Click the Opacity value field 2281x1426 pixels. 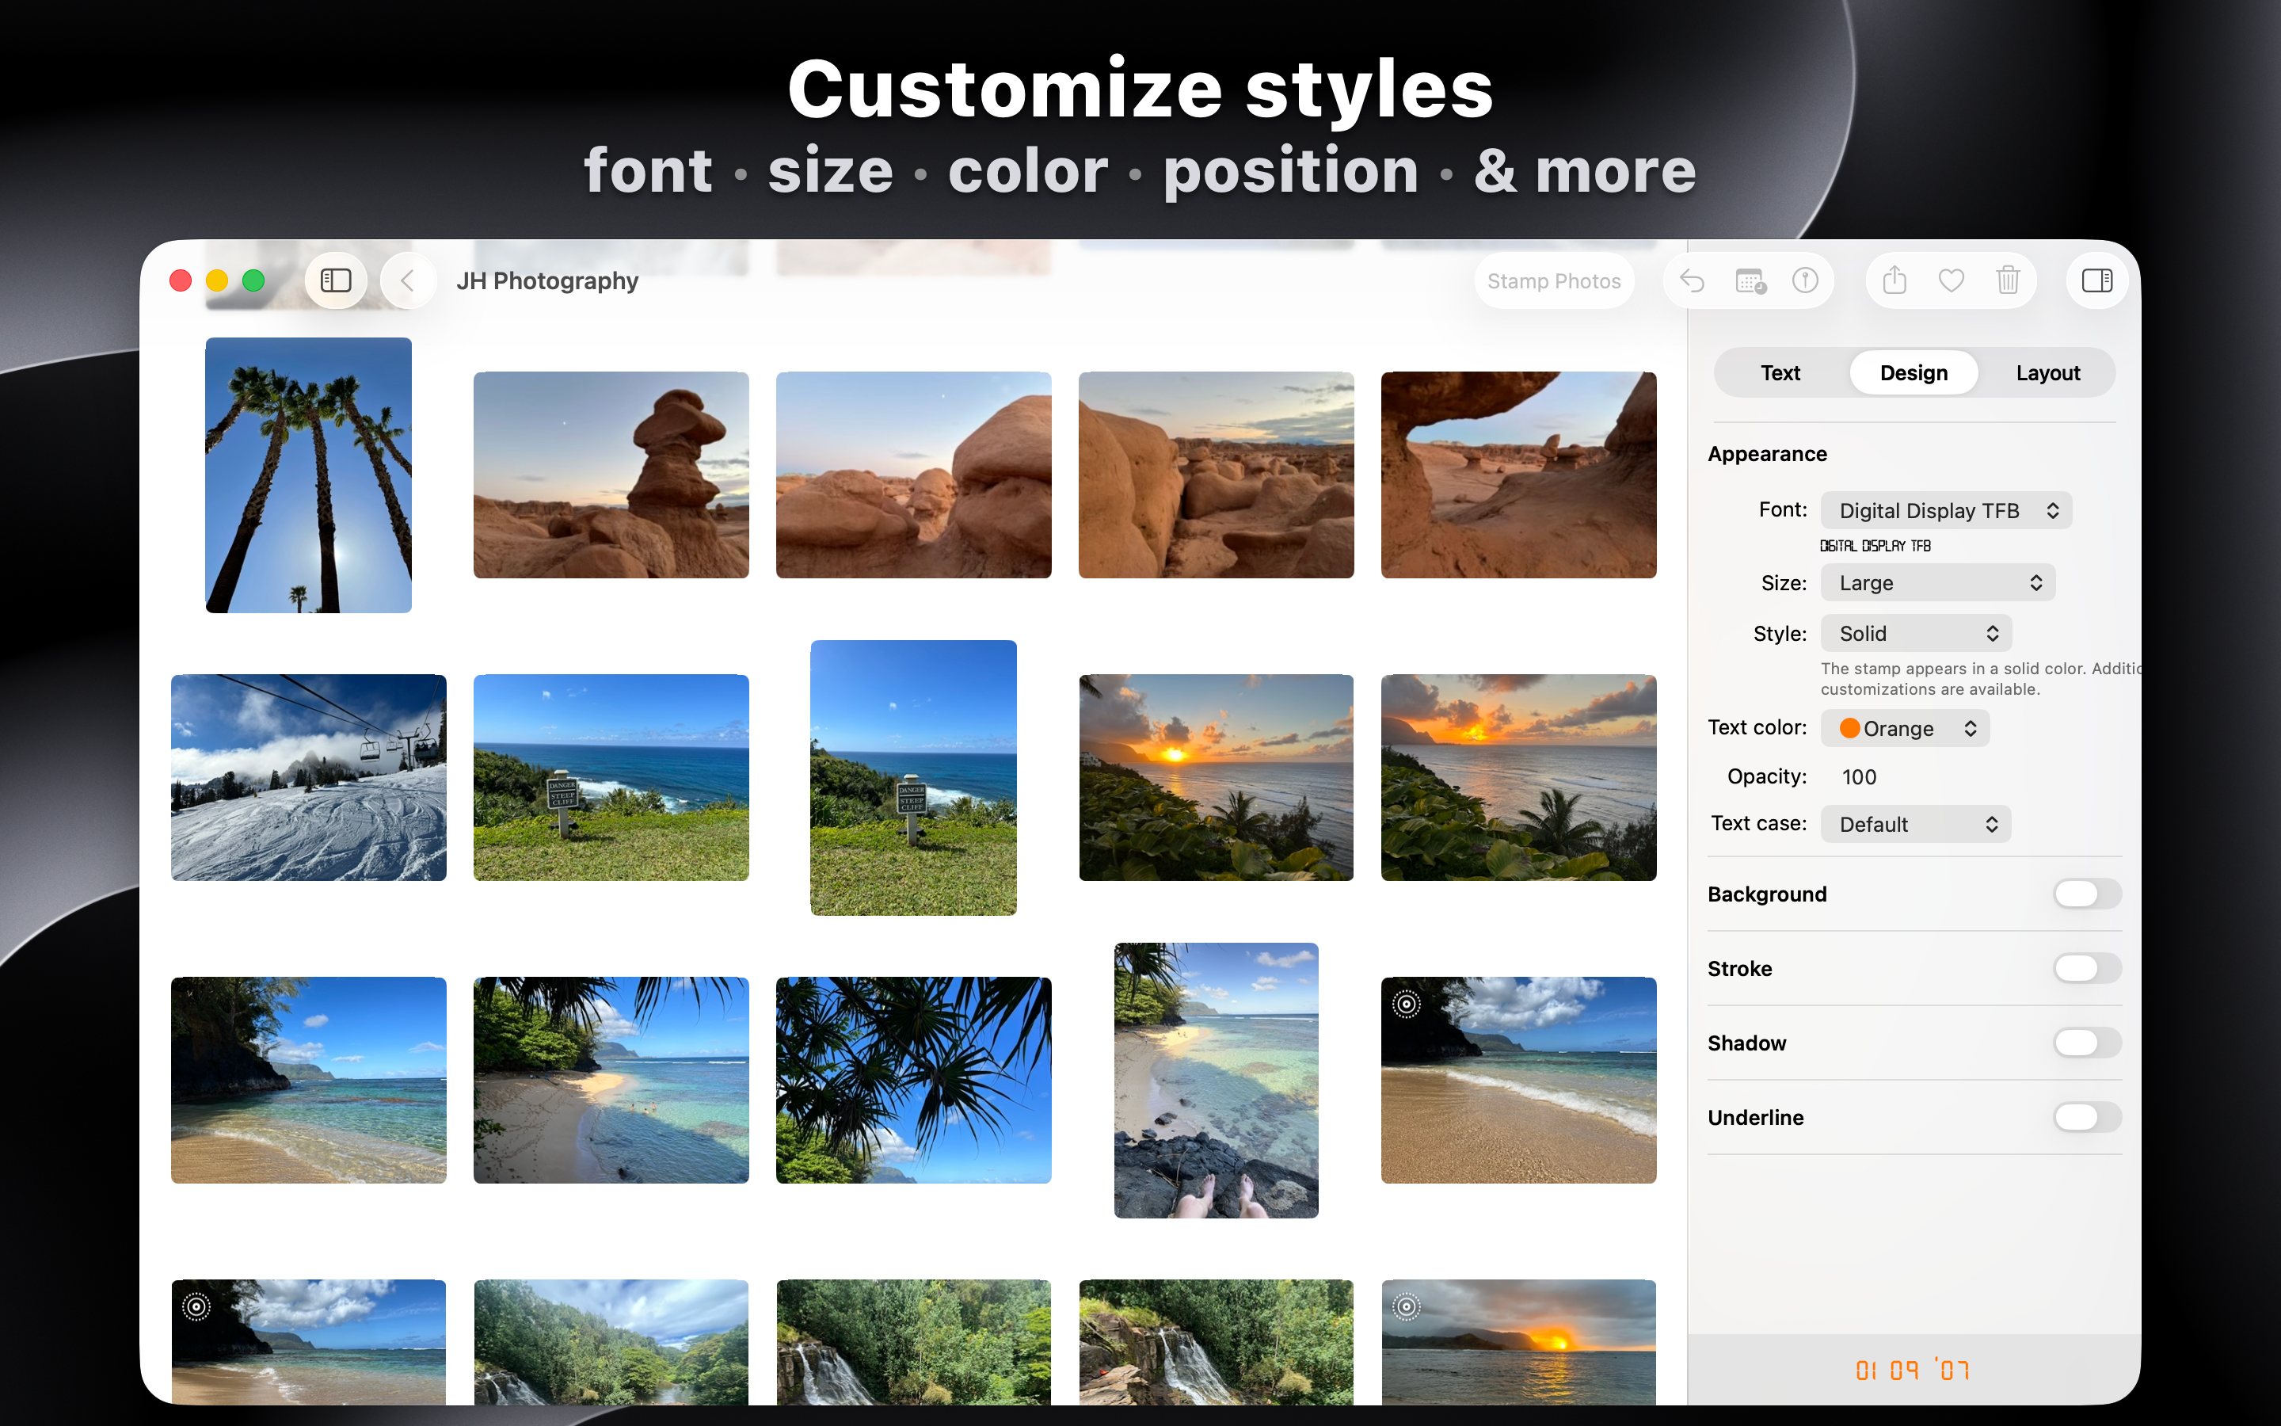click(1860, 776)
